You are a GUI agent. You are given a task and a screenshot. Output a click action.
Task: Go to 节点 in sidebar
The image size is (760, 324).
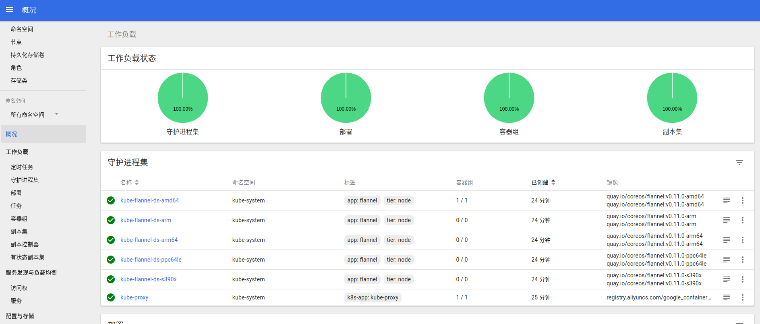(x=16, y=42)
